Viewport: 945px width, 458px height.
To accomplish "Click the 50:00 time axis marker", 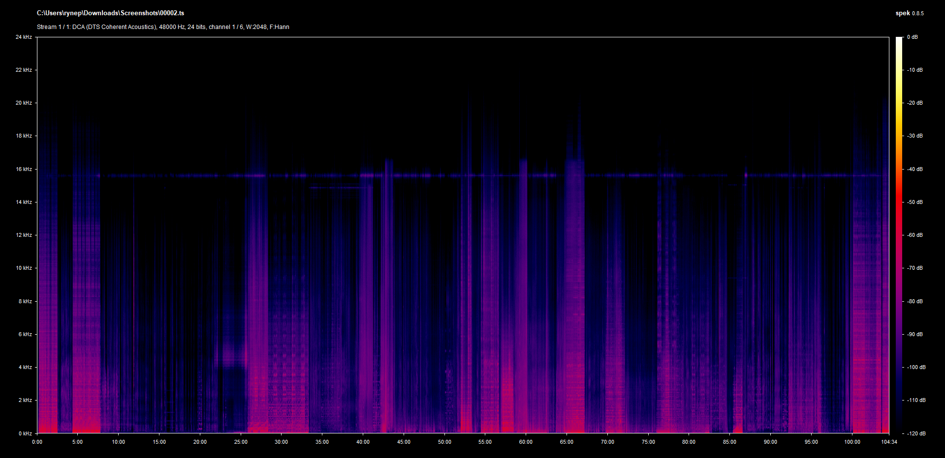I will [444, 442].
